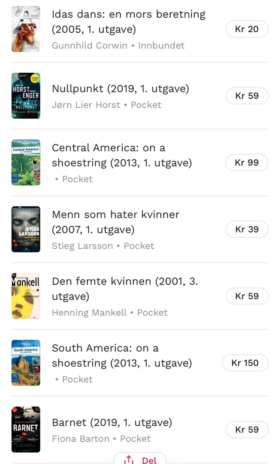
Task: Click the share icon next to Del
Action: pos(129,460)
